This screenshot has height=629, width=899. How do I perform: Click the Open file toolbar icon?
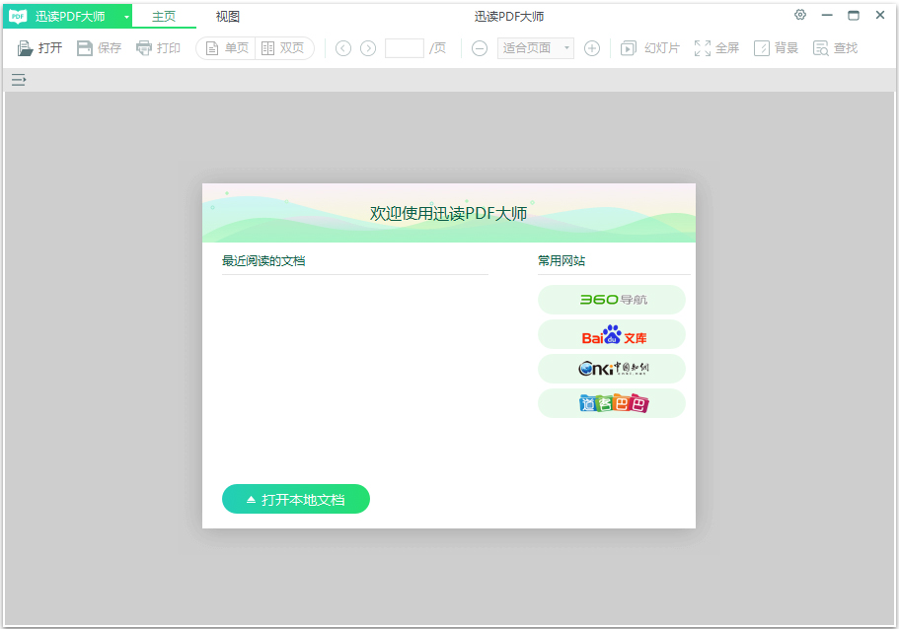tap(27, 48)
